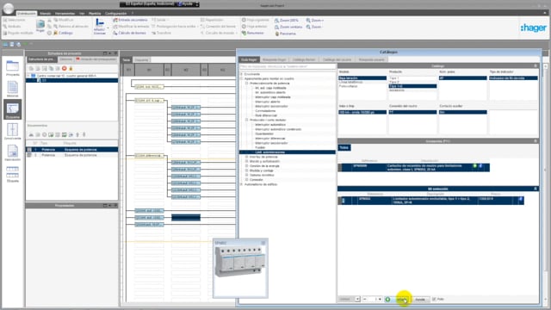551x310 pixels.
Task: Open the dropdown at catalog bottom left
Action: [357, 299]
